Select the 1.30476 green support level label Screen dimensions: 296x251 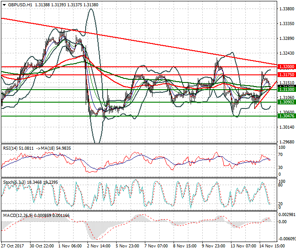[287, 116]
